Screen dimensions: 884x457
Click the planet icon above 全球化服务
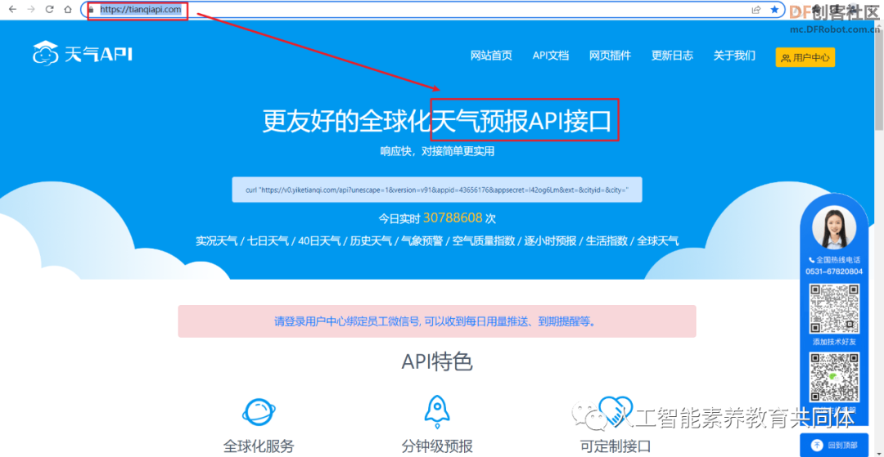coord(259,411)
